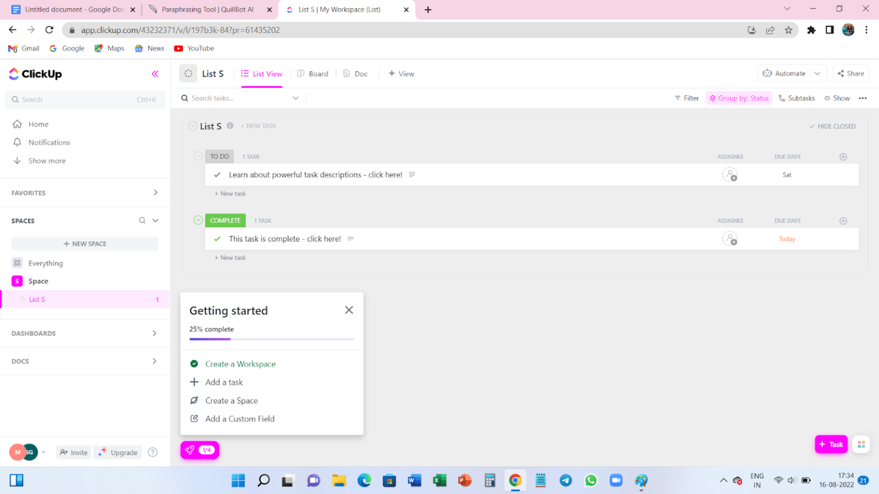Image resolution: width=879 pixels, height=494 pixels.
Task: Open the Everything view in Spaces
Action: pyautogui.click(x=46, y=263)
